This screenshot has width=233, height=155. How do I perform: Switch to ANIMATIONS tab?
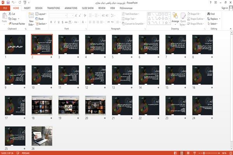71,8
